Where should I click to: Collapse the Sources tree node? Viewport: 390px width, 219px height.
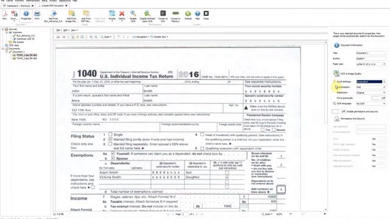pyautogui.click(x=2, y=29)
